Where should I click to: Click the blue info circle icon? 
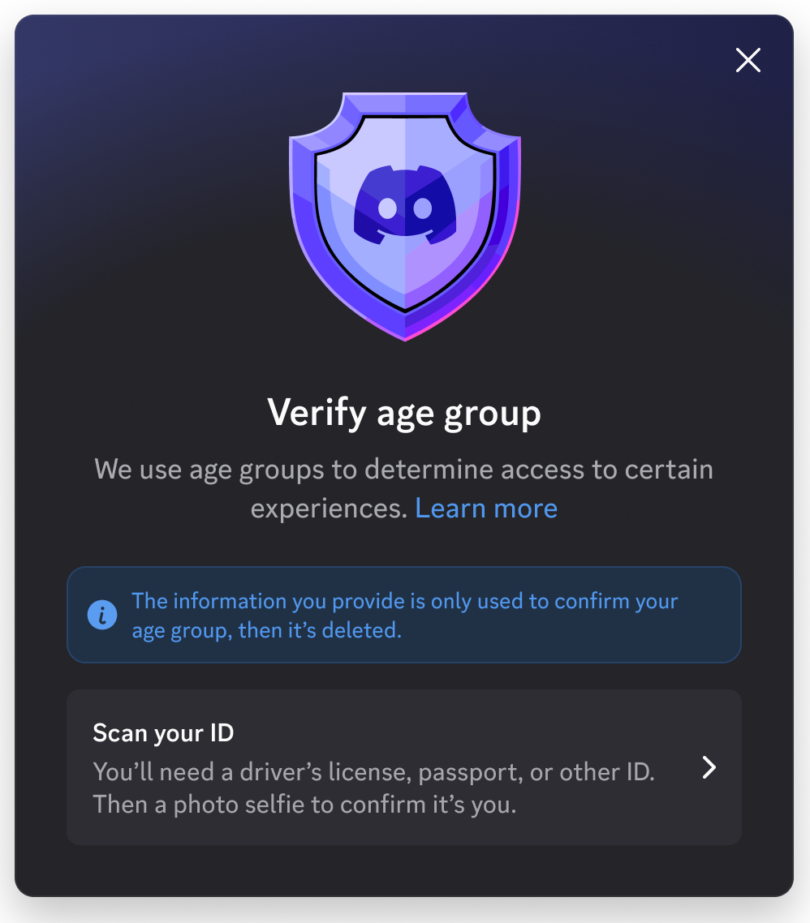pyautogui.click(x=102, y=615)
